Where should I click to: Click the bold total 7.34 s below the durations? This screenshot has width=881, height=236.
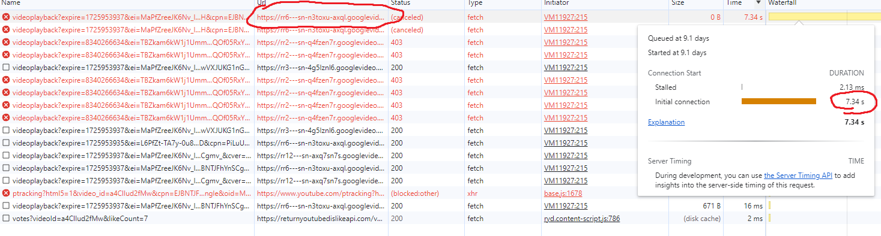[x=855, y=122]
